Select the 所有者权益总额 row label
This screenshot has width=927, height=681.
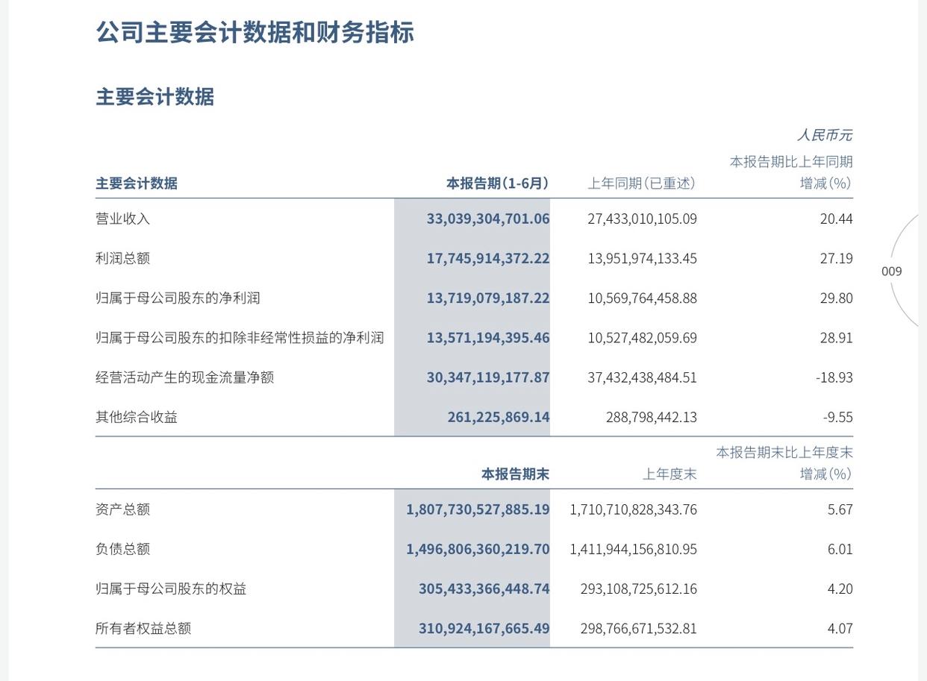click(143, 628)
